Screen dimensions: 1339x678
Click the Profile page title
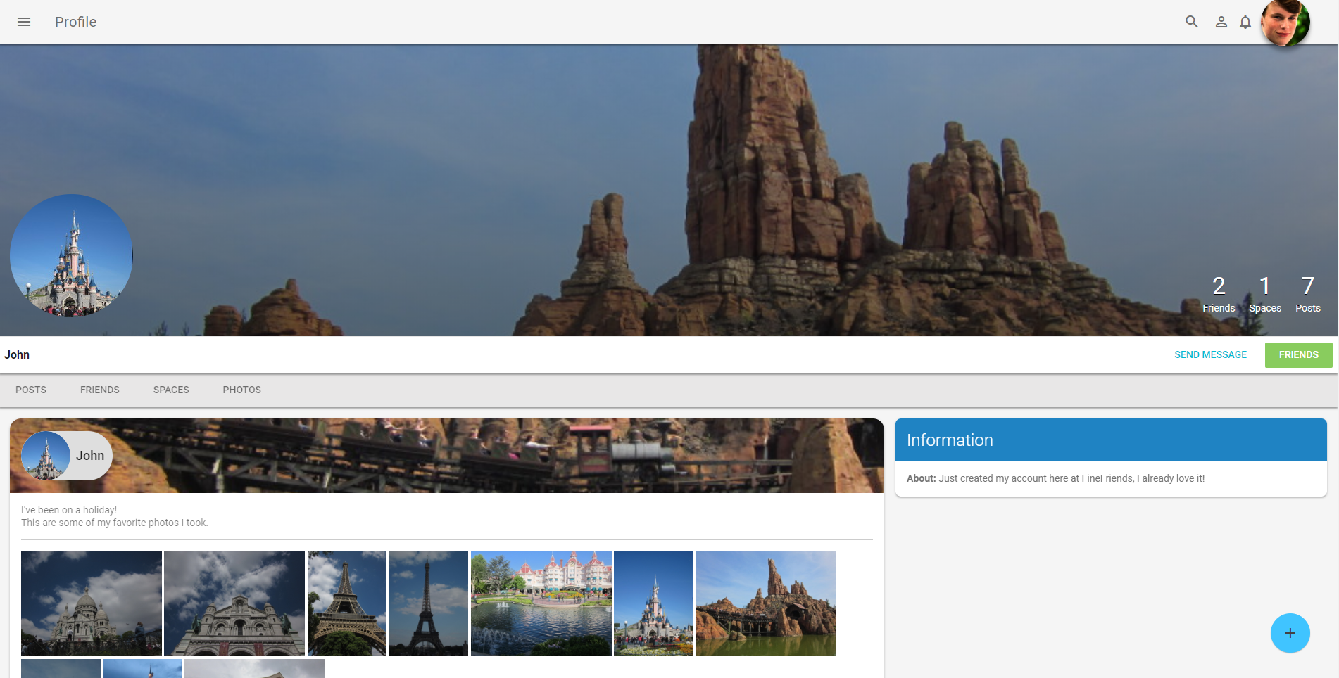click(75, 22)
